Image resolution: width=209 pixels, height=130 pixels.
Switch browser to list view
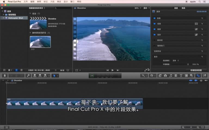point(21,70)
